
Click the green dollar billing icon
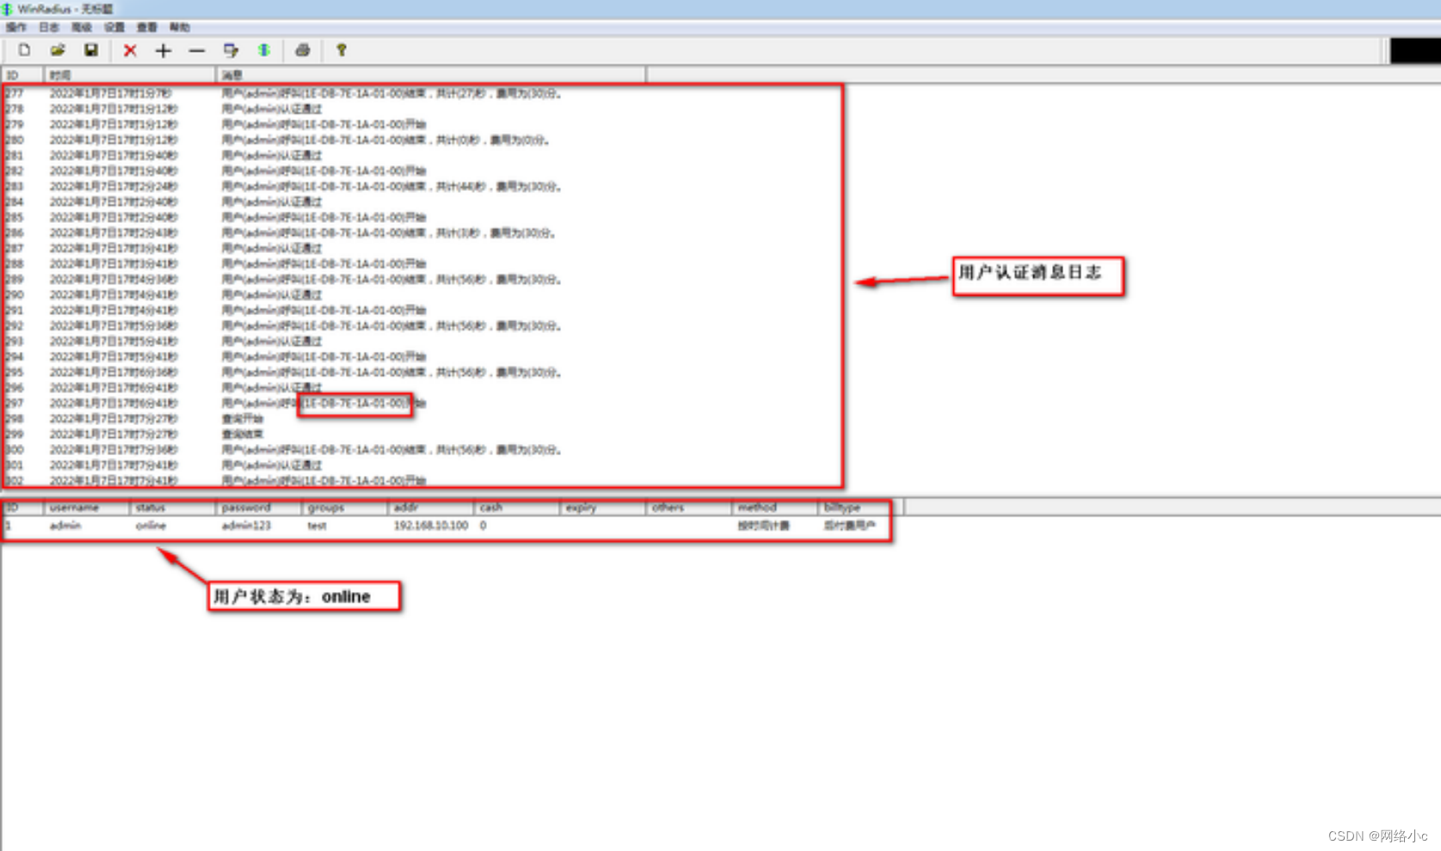coord(264,51)
